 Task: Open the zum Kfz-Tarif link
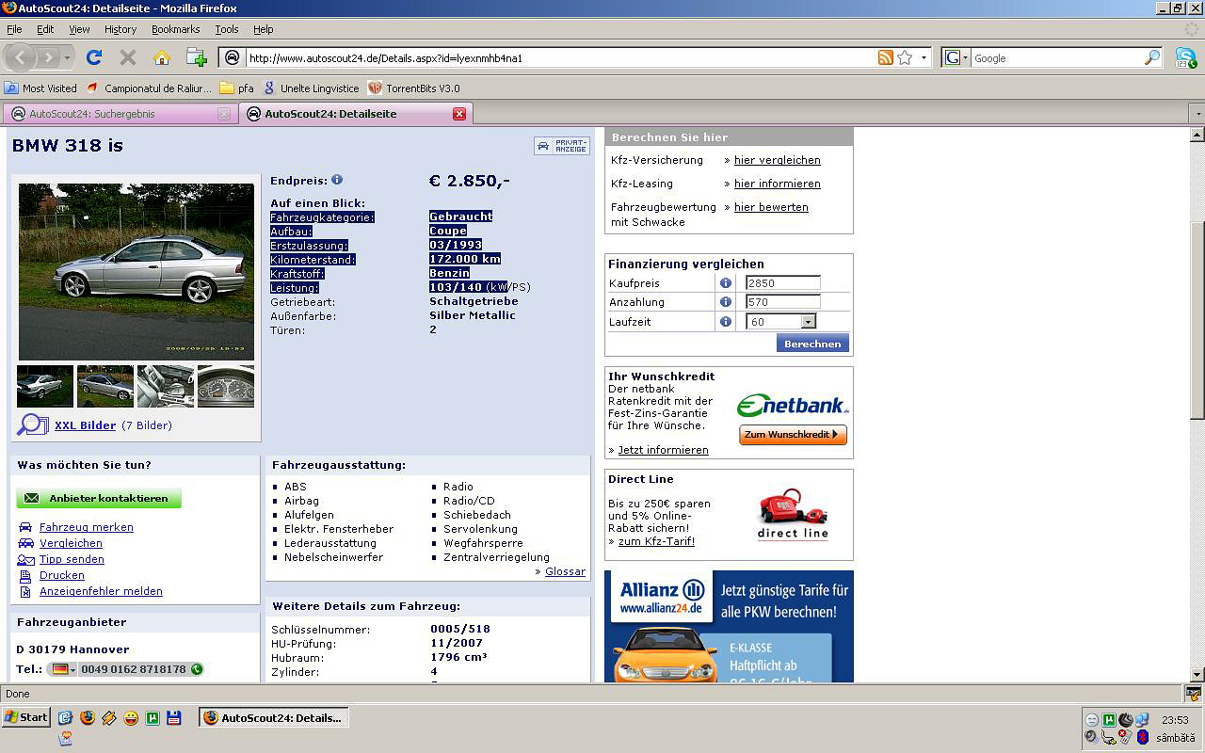656,541
